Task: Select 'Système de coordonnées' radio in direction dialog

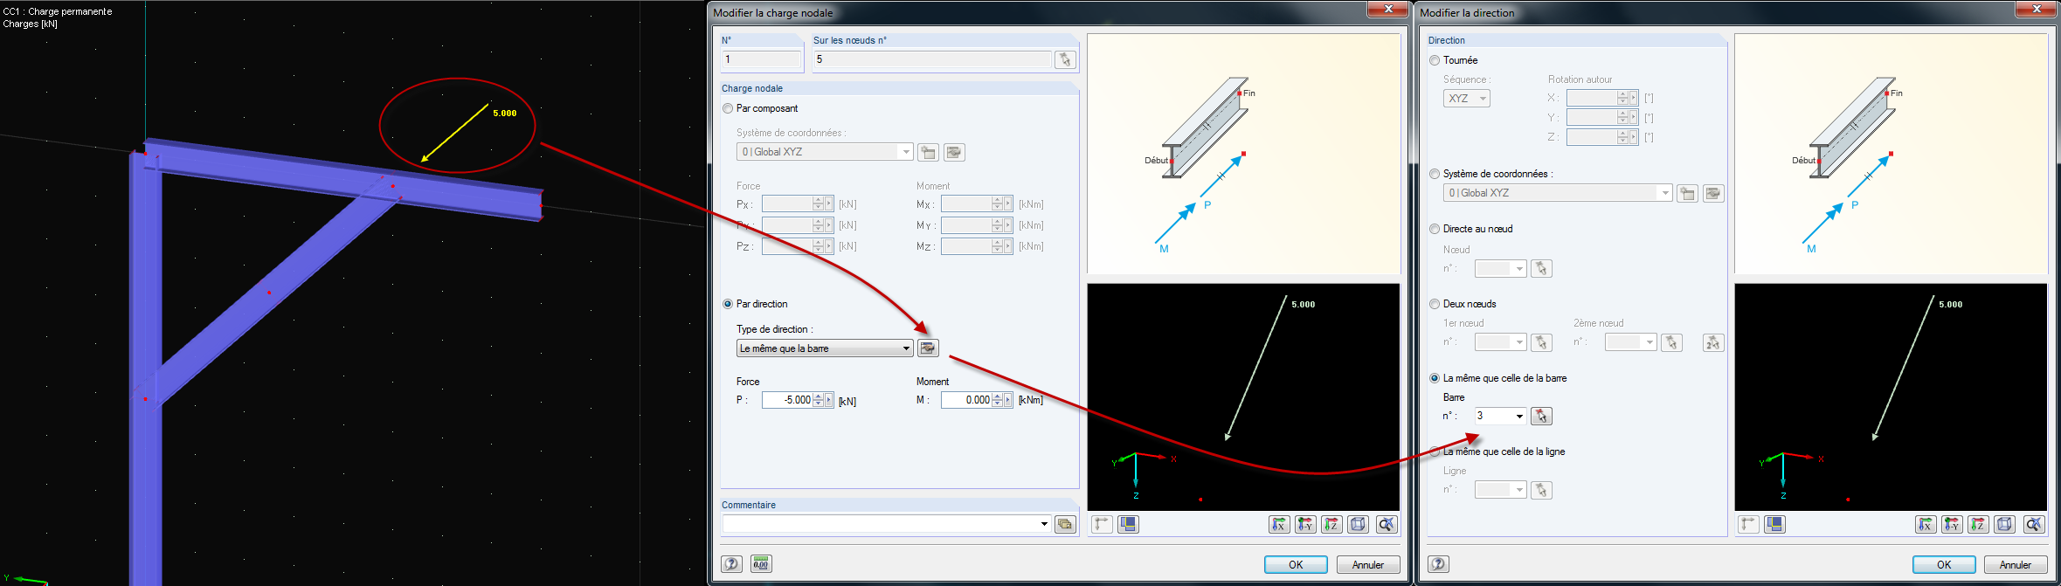Action: [x=1435, y=174]
